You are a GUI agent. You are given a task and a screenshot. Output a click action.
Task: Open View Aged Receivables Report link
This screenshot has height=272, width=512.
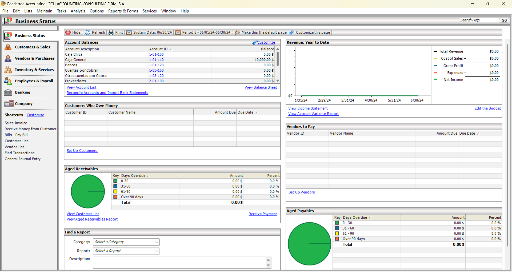[x=92, y=219]
